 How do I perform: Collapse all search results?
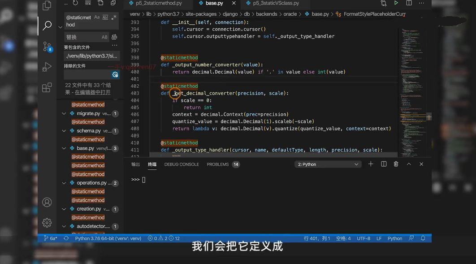click(x=113, y=4)
